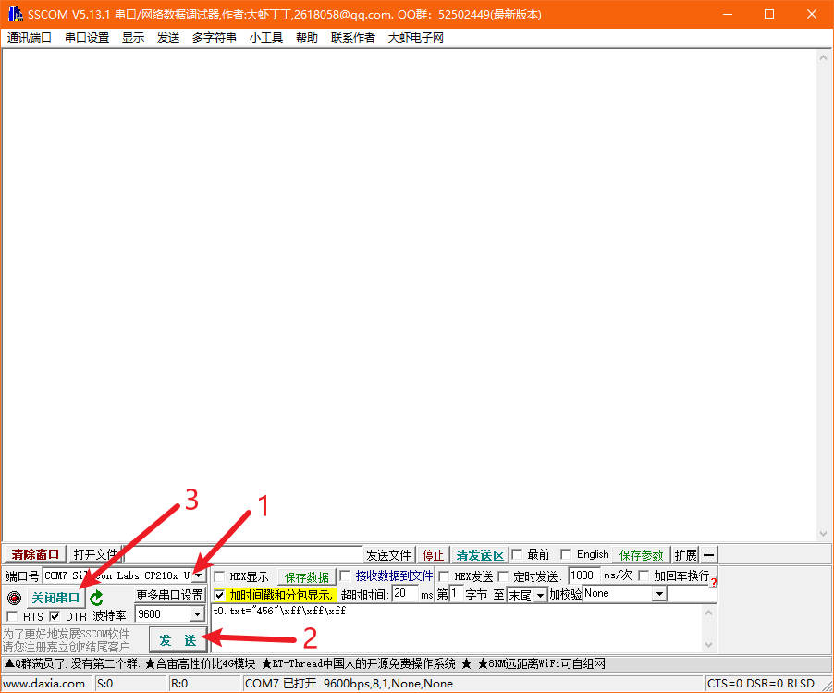Open the 串口设置 menu

[x=87, y=38]
